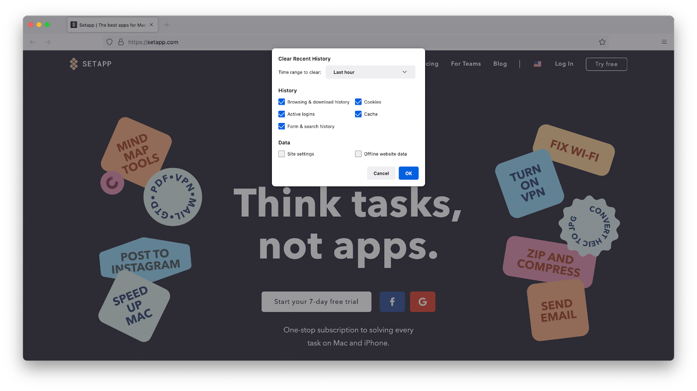
Task: Open the Time range to clear dropdown
Action: click(x=370, y=72)
